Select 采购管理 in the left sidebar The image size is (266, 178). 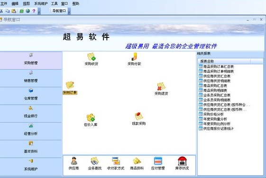point(31,61)
